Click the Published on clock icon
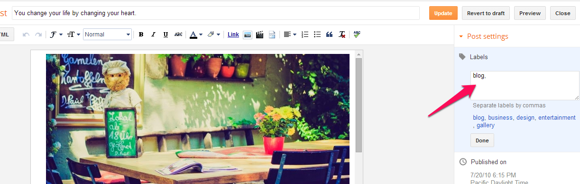 pos(463,162)
